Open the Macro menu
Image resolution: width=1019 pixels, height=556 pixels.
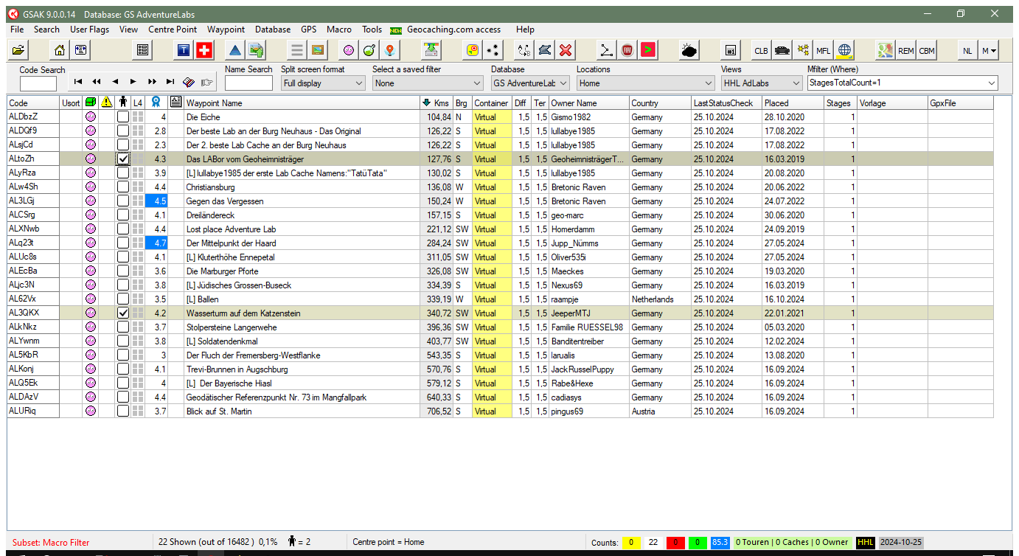coord(339,29)
